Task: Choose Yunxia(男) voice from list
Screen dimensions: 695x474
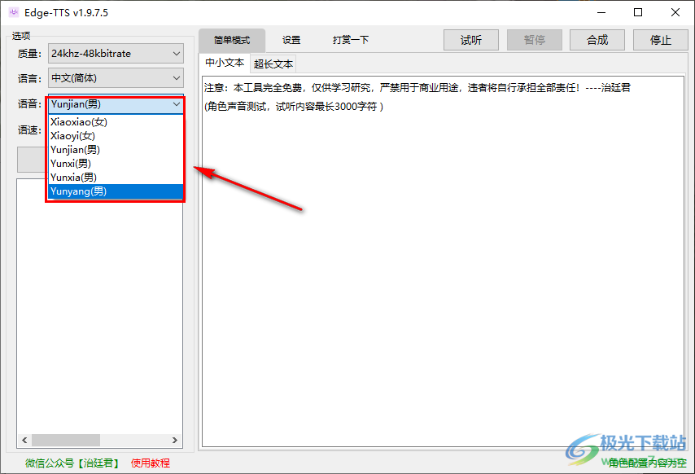Action: pos(116,178)
